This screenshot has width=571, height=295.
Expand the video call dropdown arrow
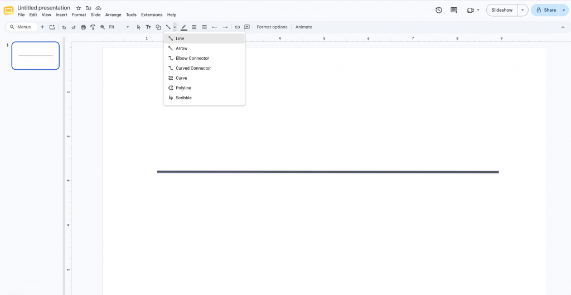coord(478,10)
